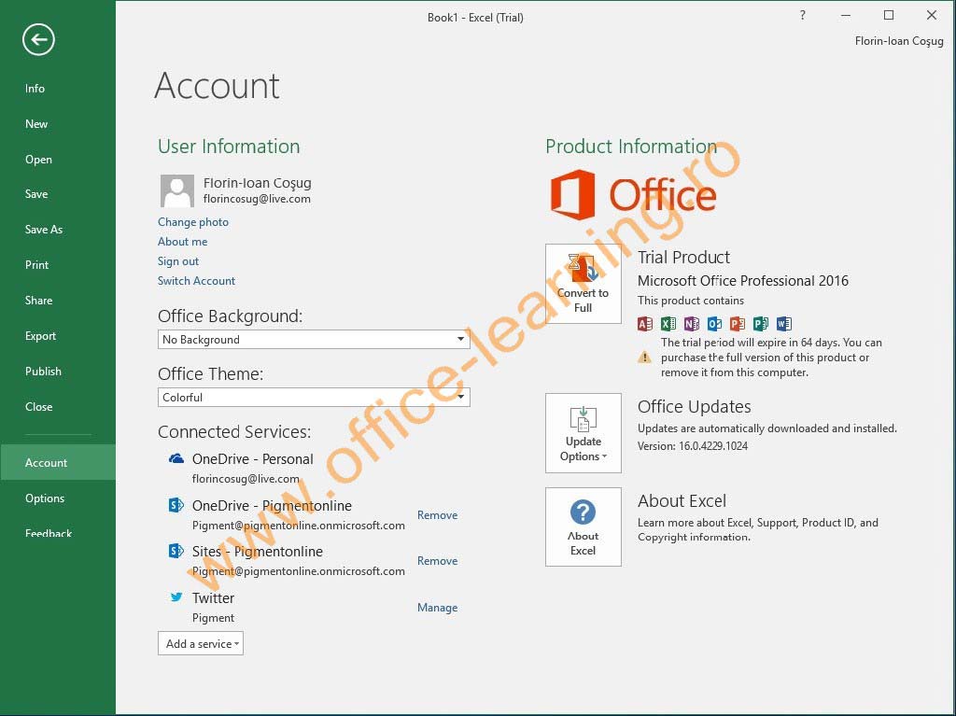Open the Office Background dropdown
The width and height of the screenshot is (956, 716).
(x=314, y=340)
